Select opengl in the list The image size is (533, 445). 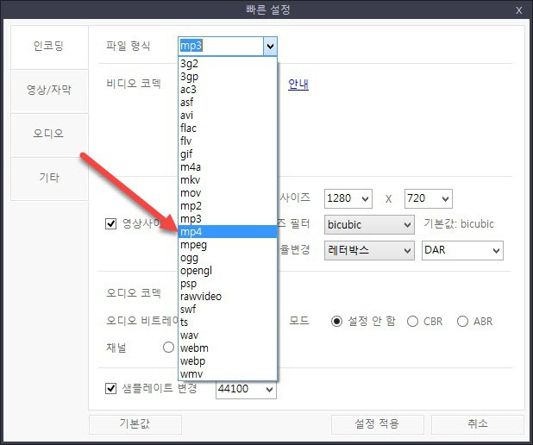coord(228,270)
